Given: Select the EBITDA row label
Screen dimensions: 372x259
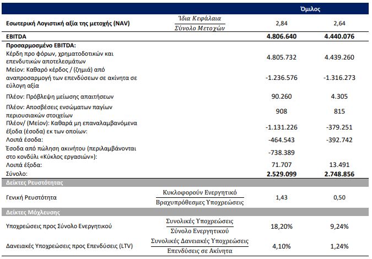Looking at the screenshot, I should (x=15, y=36).
